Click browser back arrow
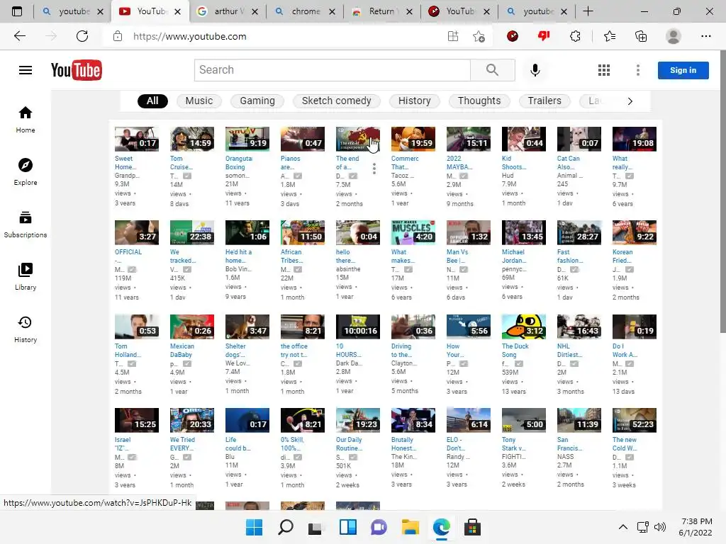Image resolution: width=726 pixels, height=544 pixels. point(19,36)
